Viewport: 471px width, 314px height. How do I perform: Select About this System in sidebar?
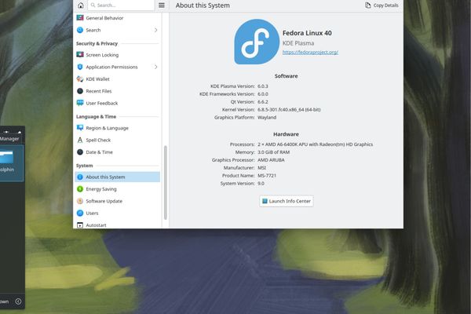[117, 177]
